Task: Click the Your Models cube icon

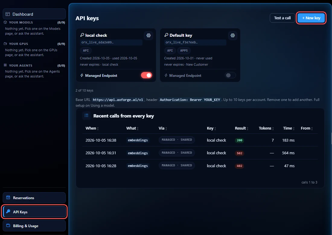Action: [5, 22]
